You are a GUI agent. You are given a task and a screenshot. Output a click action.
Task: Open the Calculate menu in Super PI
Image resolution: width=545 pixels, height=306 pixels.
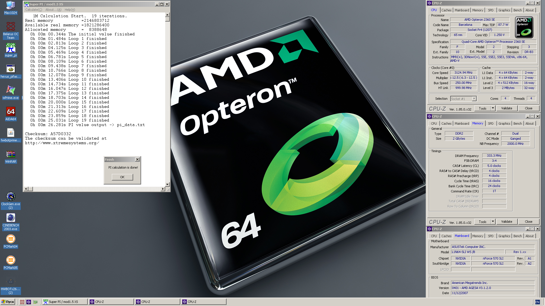pos(33,10)
